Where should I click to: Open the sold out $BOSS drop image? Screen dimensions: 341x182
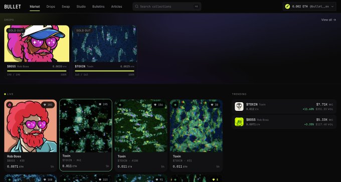coord(37,44)
